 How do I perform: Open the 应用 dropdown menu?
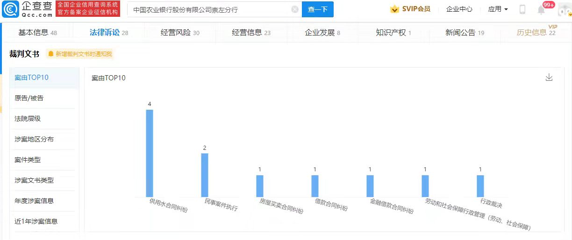point(498,9)
